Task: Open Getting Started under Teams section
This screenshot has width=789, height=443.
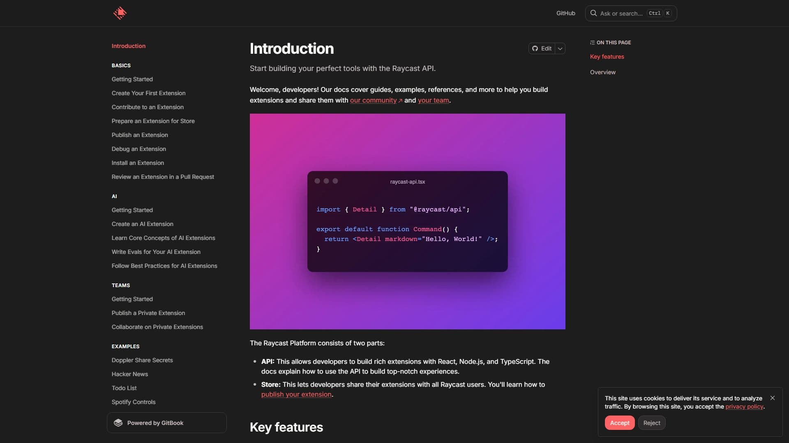Action: coord(132,299)
